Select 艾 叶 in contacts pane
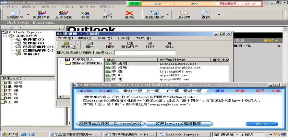288x137 pixels. pyautogui.click(x=12, y=94)
